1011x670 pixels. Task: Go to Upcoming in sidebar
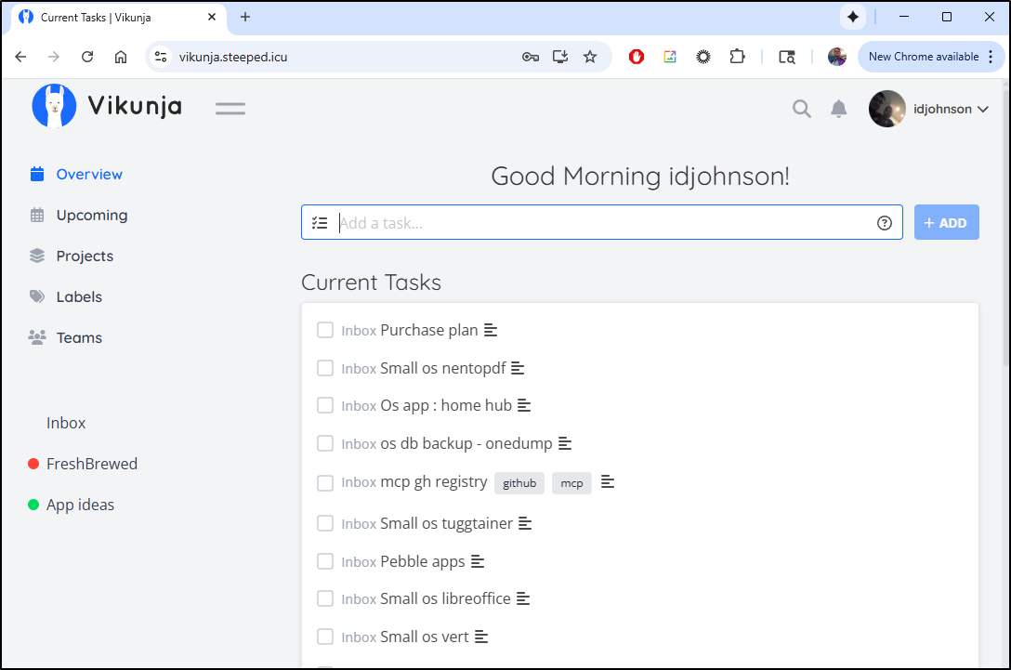[x=91, y=215]
